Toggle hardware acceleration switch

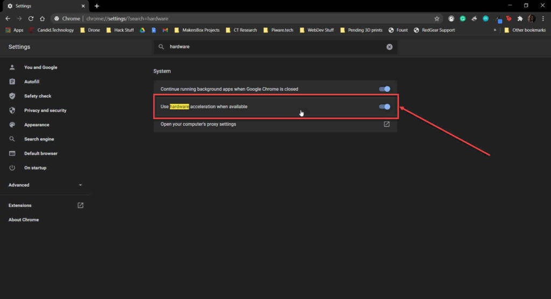click(384, 106)
